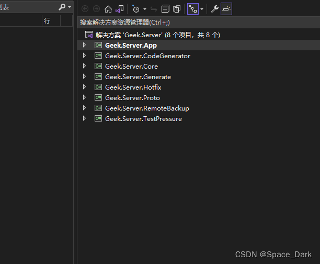
Task: Select the Geek.Server.Generate project name
Action: pos(138,77)
